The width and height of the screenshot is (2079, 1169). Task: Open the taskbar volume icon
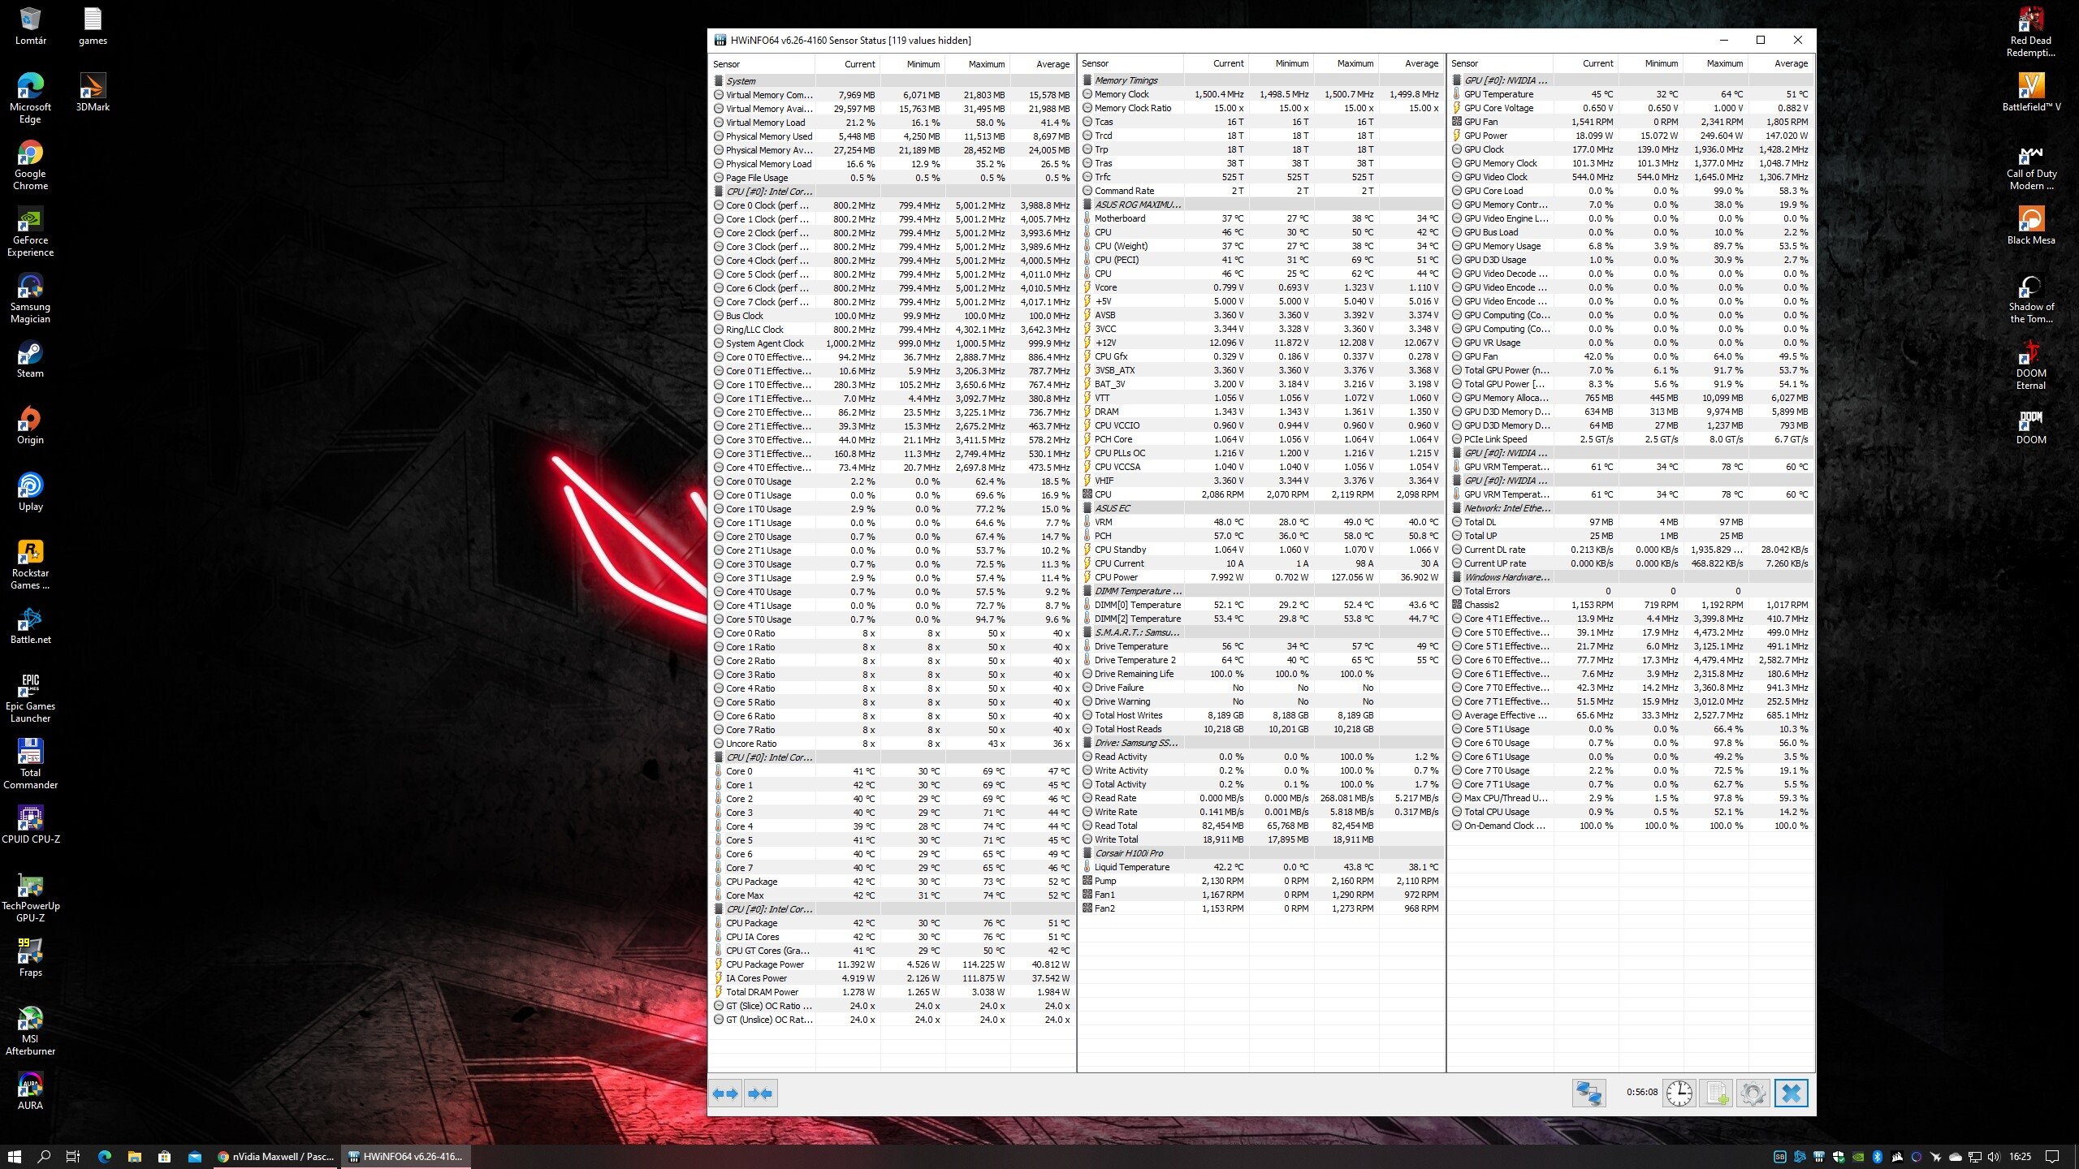coord(1993,1157)
